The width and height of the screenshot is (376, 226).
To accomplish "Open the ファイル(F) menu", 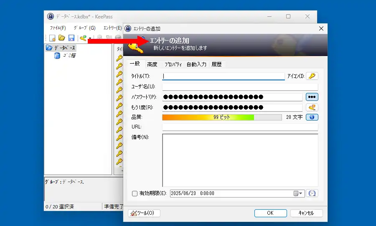I will tap(58, 28).
